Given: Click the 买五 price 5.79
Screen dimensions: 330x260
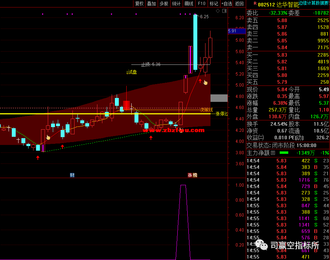Looking at the screenshot, I should pyautogui.click(x=282, y=82).
